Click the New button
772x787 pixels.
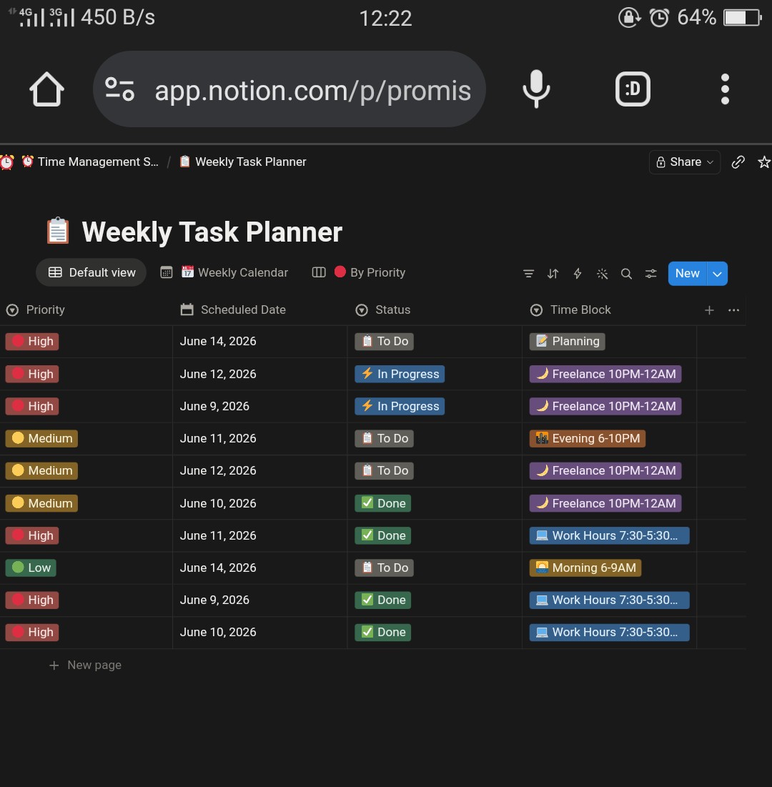(687, 274)
